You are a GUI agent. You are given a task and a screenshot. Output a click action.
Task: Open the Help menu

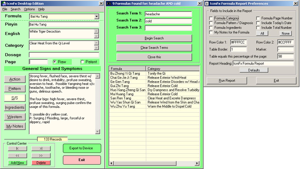click(x=41, y=9)
